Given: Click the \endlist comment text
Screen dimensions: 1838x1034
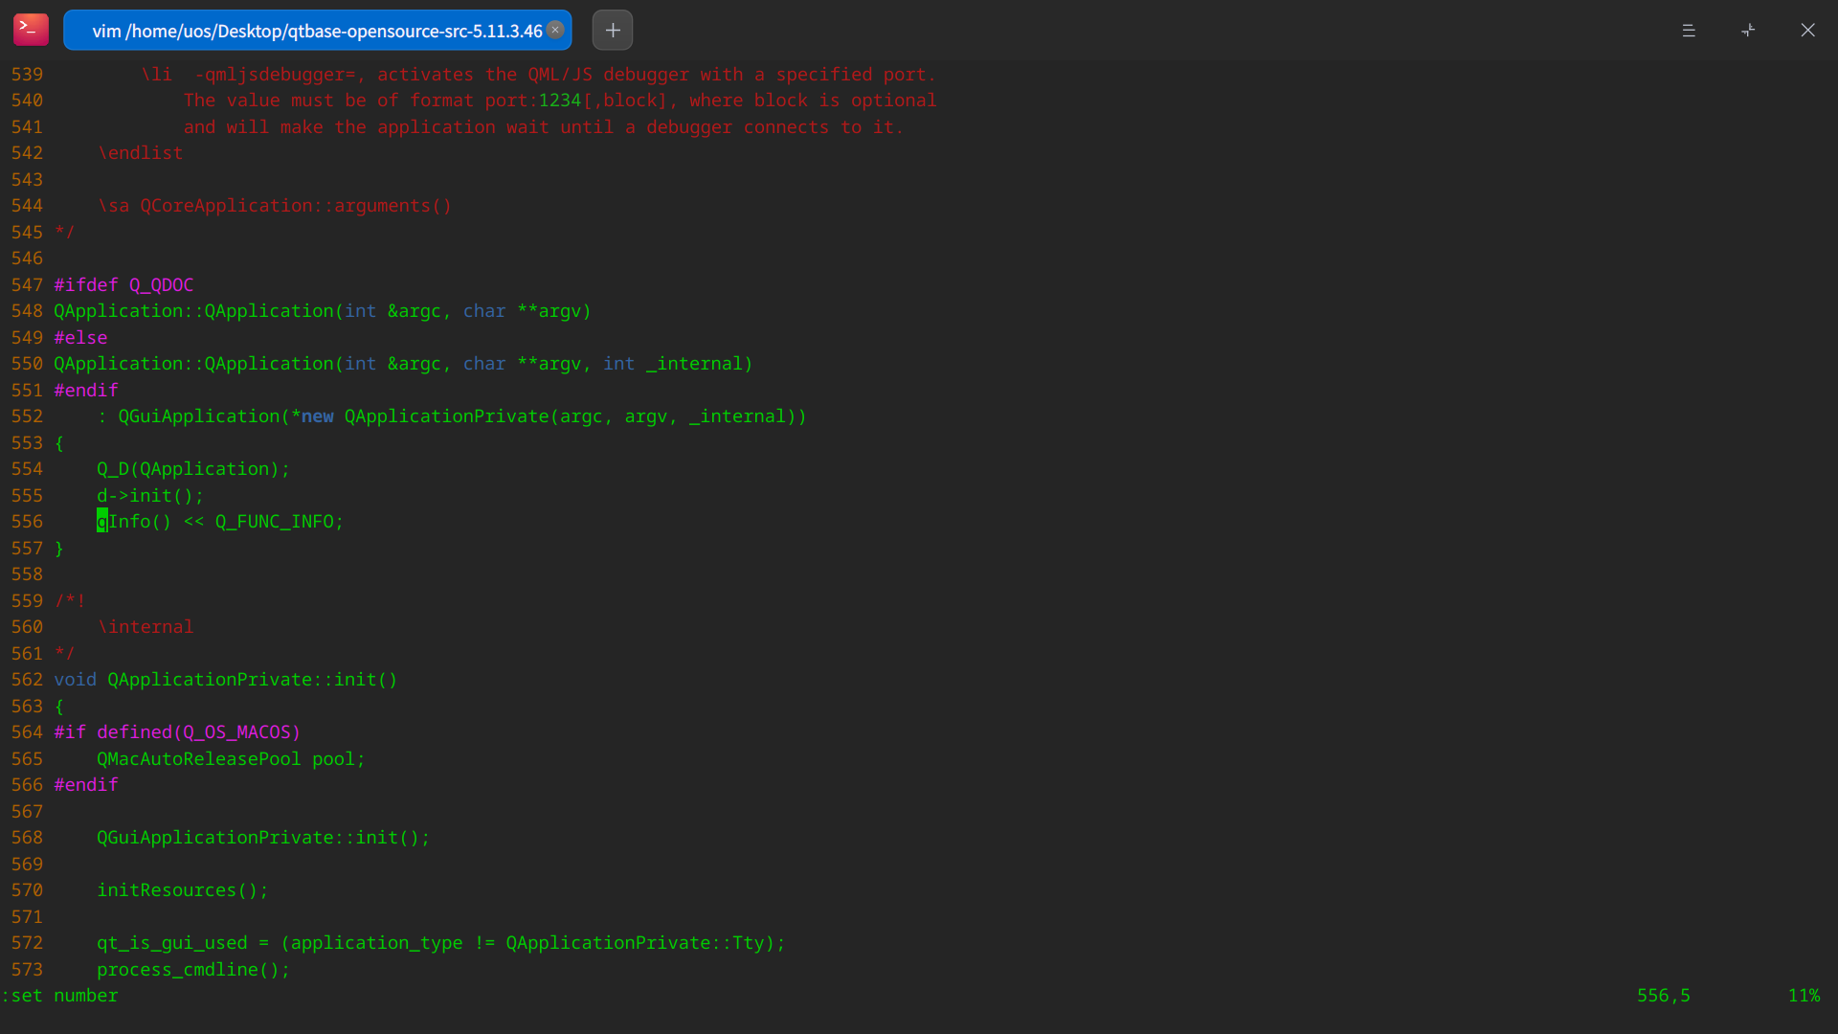Looking at the screenshot, I should 140,153.
